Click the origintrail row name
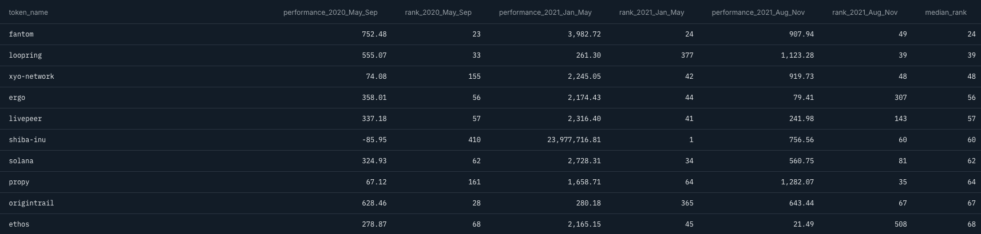This screenshot has height=234, width=981. (31, 203)
